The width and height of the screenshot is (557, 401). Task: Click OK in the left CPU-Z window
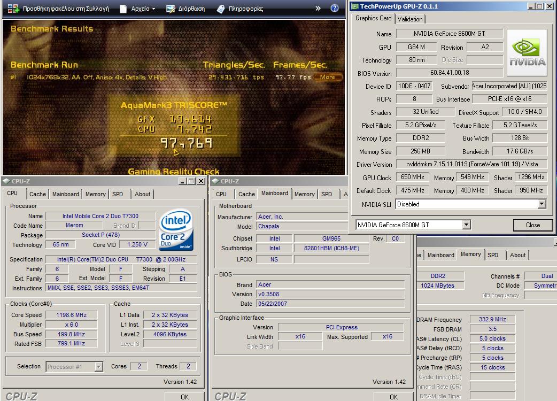point(184,397)
